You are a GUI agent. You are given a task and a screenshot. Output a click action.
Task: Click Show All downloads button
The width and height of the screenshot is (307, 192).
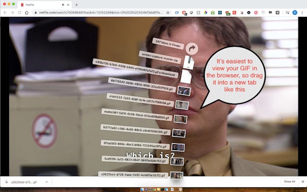[290, 181]
